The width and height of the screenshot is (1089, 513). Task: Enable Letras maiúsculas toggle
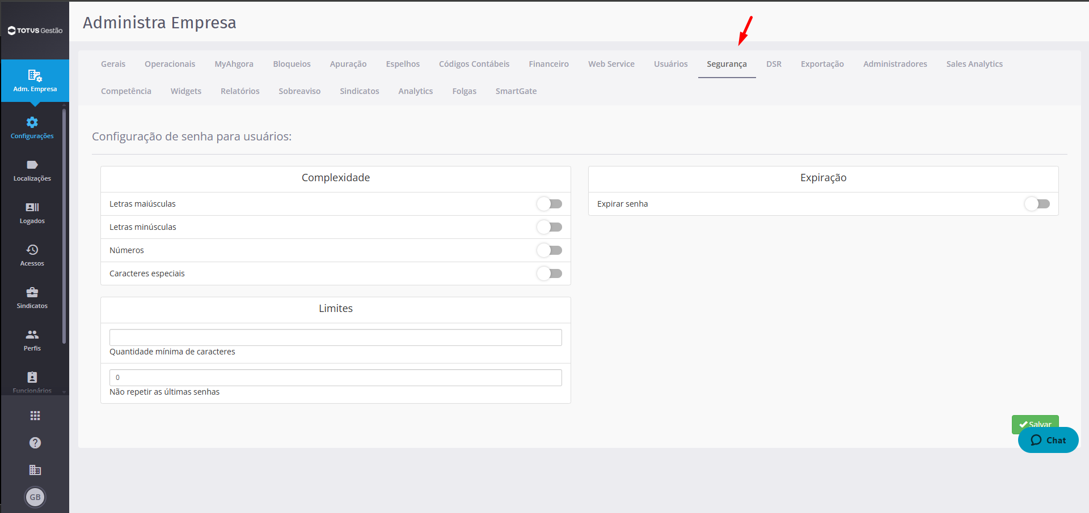point(549,204)
